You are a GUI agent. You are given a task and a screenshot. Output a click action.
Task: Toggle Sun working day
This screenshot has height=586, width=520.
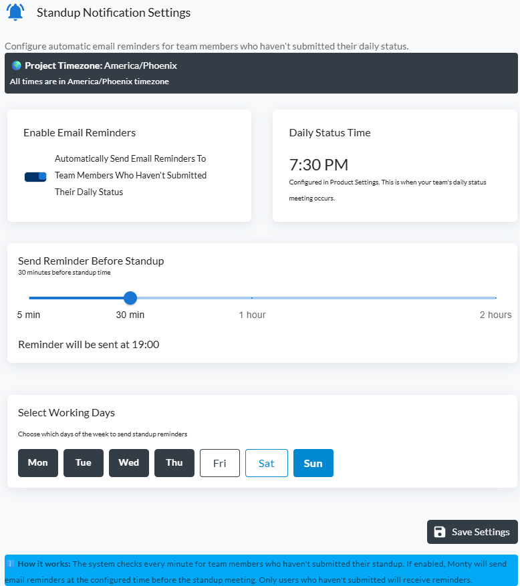click(x=313, y=462)
